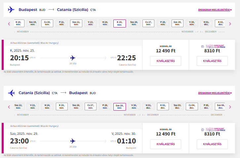Click the outbound previous dates left arrow
240x158 pixels.
click(9, 24)
